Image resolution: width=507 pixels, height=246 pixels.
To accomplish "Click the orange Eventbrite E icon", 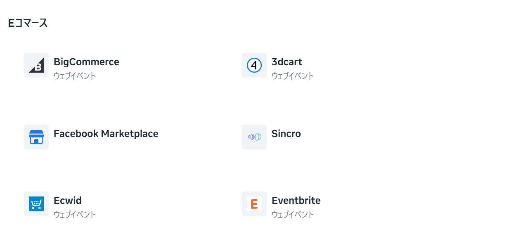I will pos(254,204).
